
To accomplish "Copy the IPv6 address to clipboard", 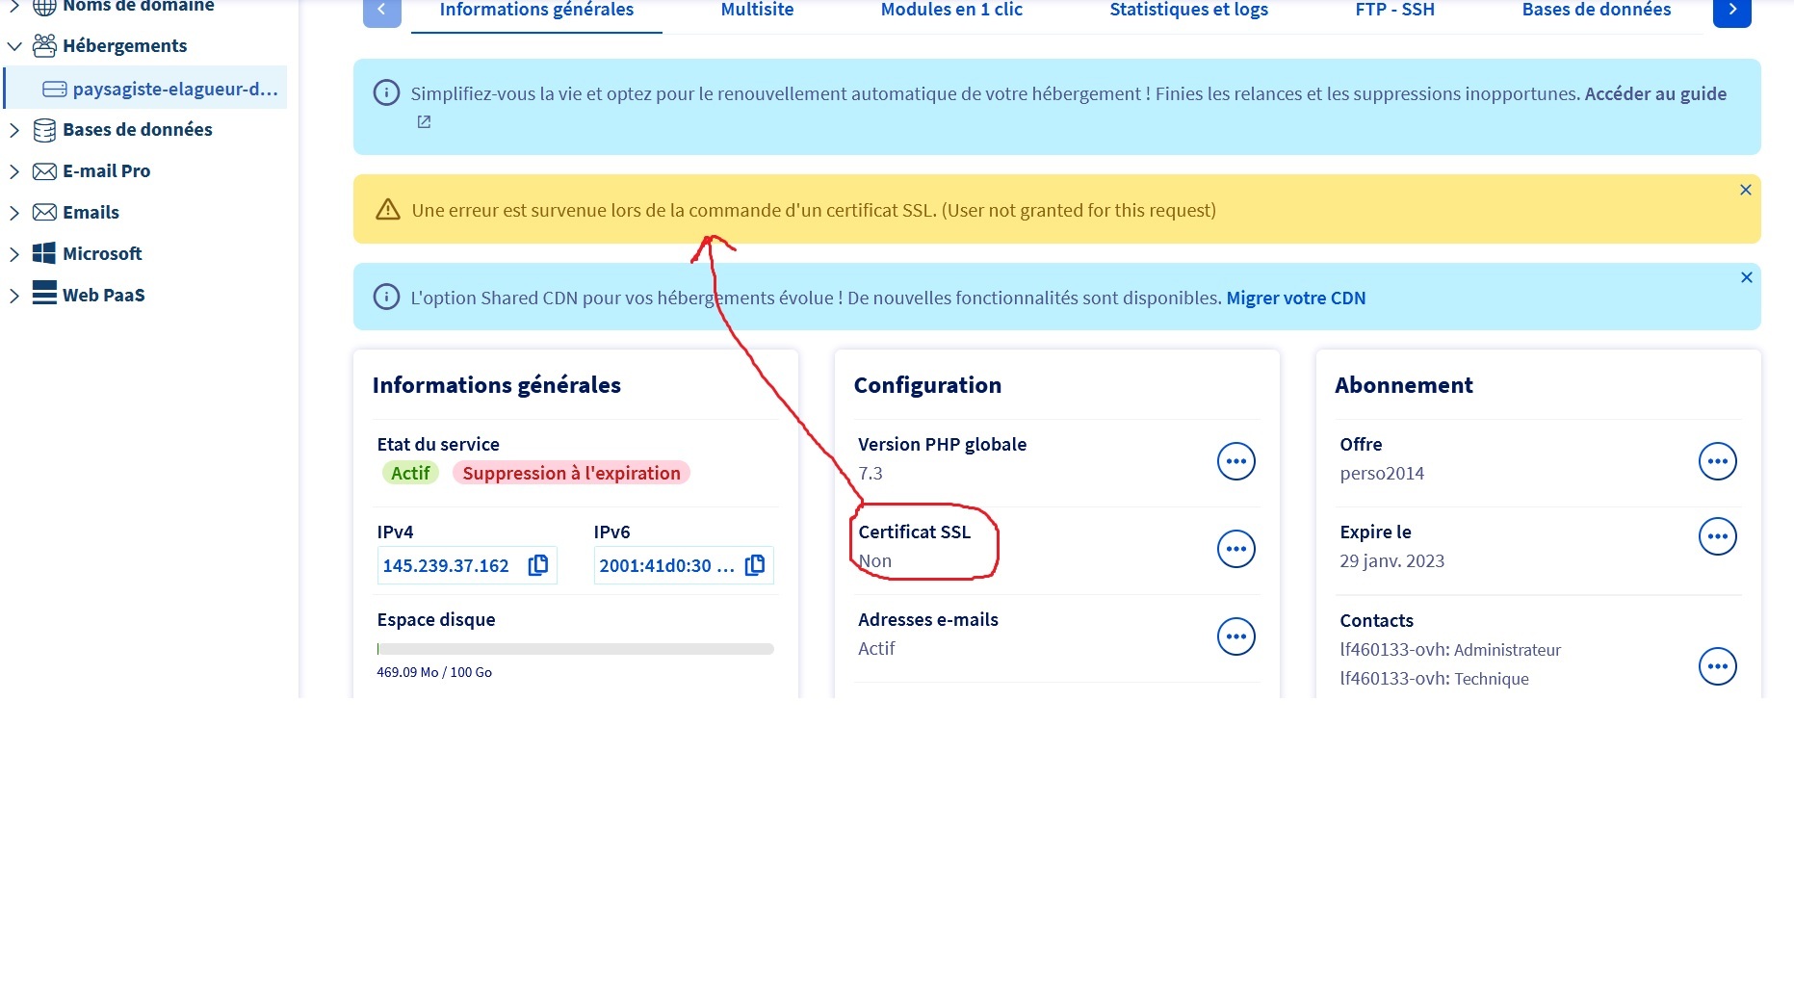I will point(755,565).
